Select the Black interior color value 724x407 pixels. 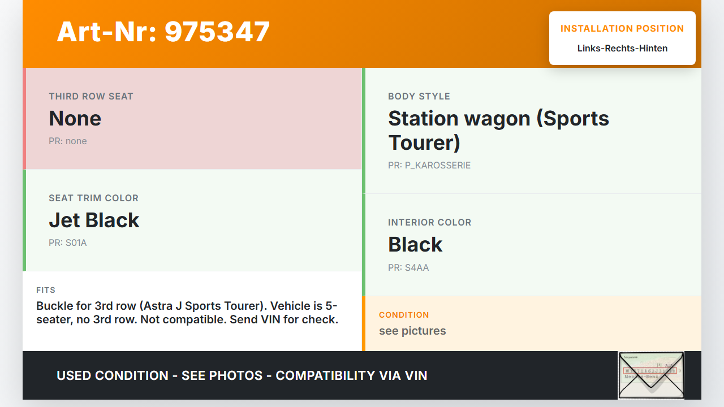[415, 244]
